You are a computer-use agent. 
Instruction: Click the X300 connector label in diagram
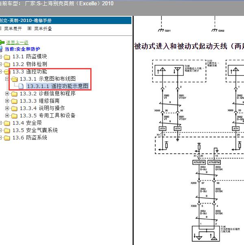coord(194,206)
